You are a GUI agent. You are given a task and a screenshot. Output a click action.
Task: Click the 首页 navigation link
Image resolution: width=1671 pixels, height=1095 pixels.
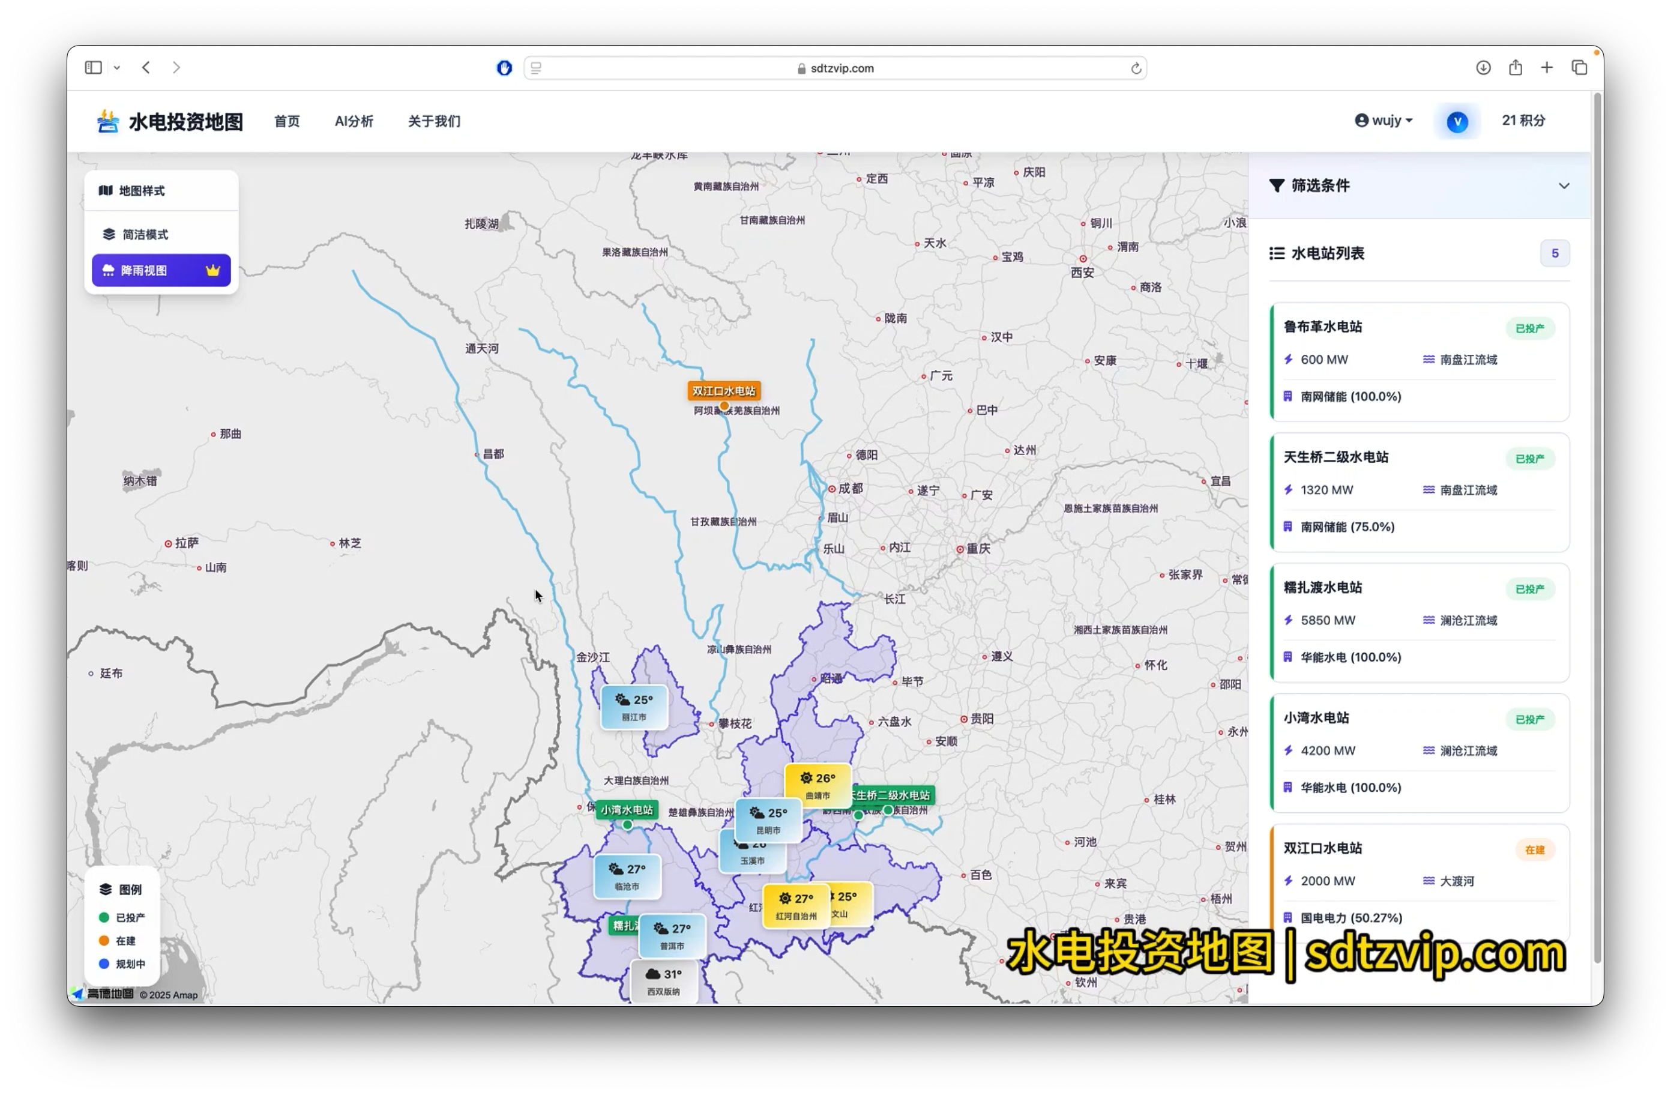[286, 121]
